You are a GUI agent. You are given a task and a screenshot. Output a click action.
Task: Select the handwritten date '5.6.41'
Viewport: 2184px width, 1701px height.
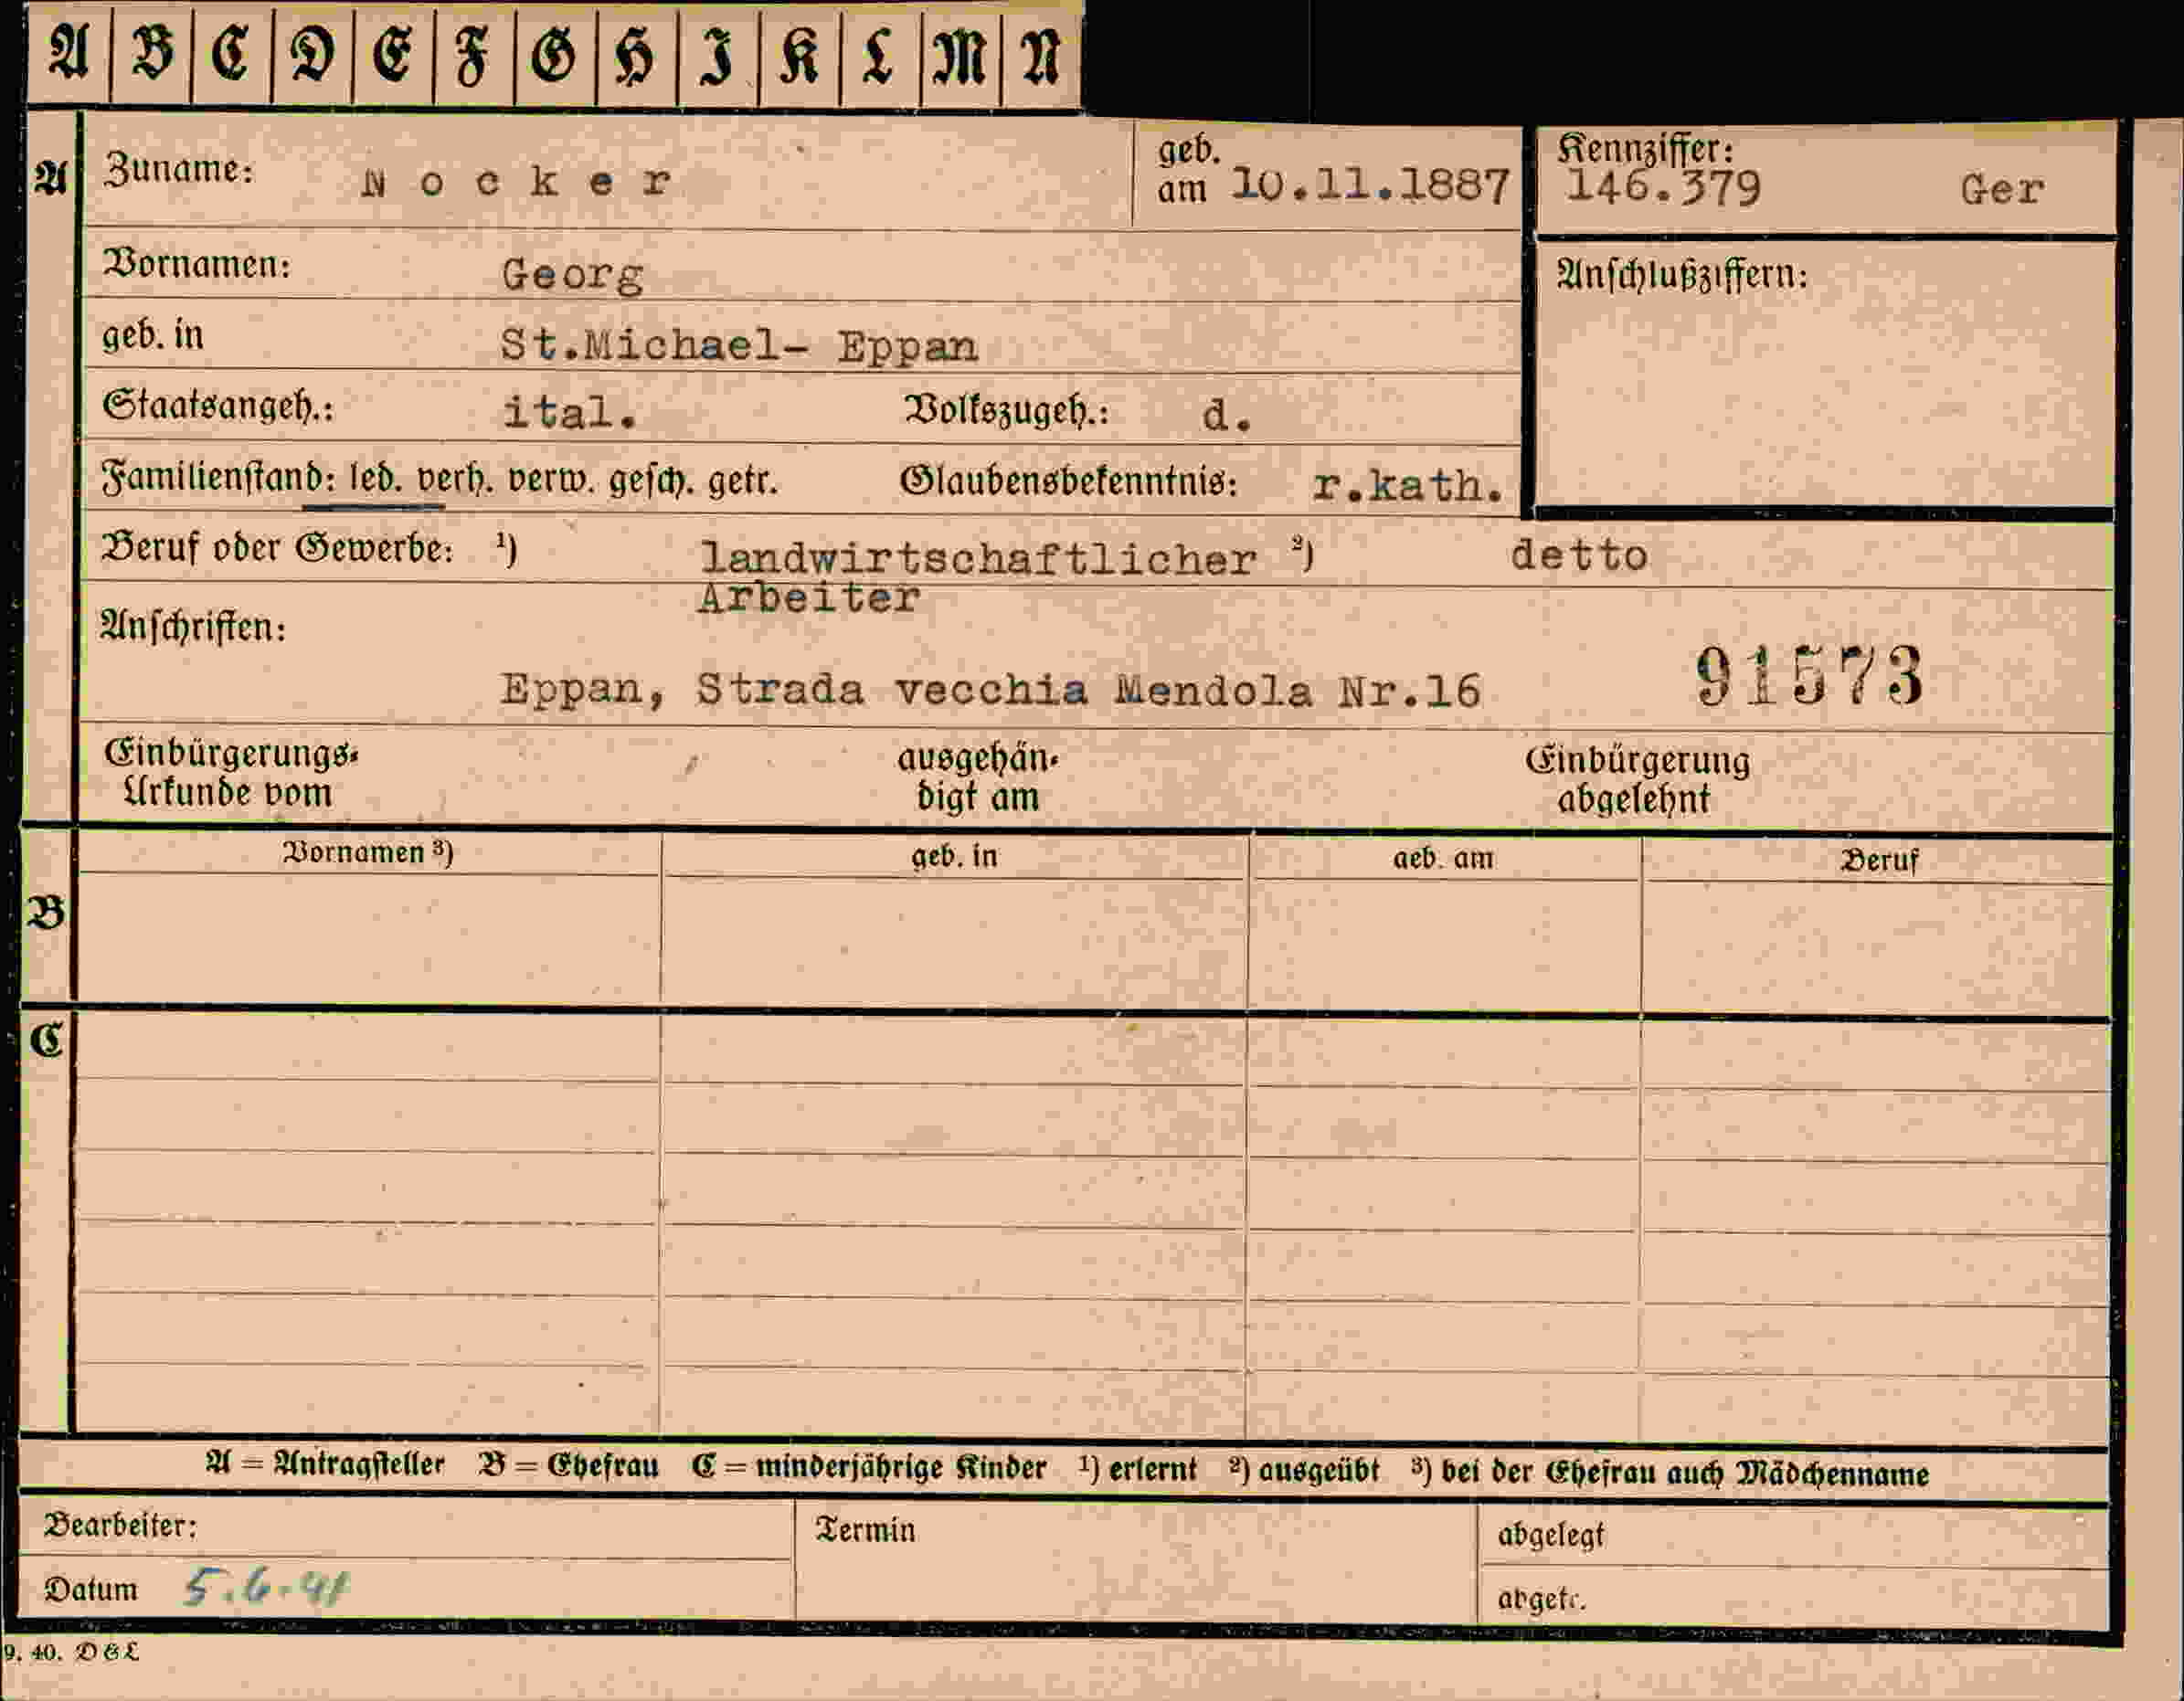point(265,1586)
